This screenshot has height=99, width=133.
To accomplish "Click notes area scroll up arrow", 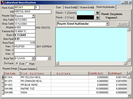I will (x=129, y=29).
